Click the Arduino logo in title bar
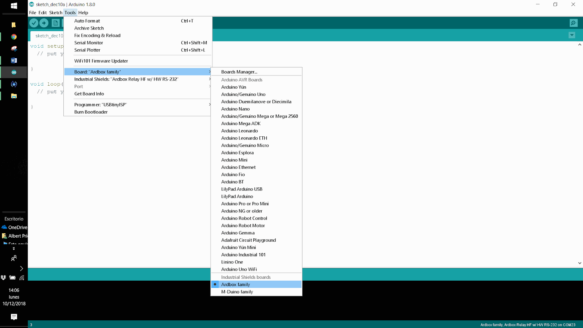Image resolution: width=583 pixels, height=328 pixels. click(32, 4)
